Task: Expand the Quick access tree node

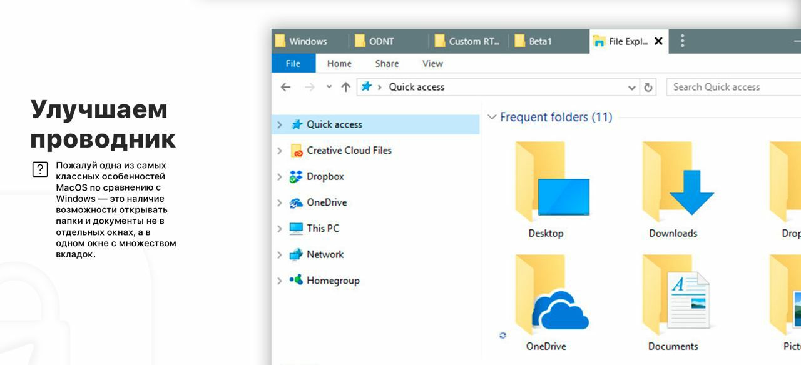Action: [x=280, y=124]
